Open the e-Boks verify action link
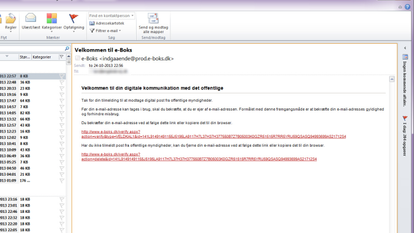Image resolution: width=414 pixels, height=233 pixels. click(x=214, y=134)
